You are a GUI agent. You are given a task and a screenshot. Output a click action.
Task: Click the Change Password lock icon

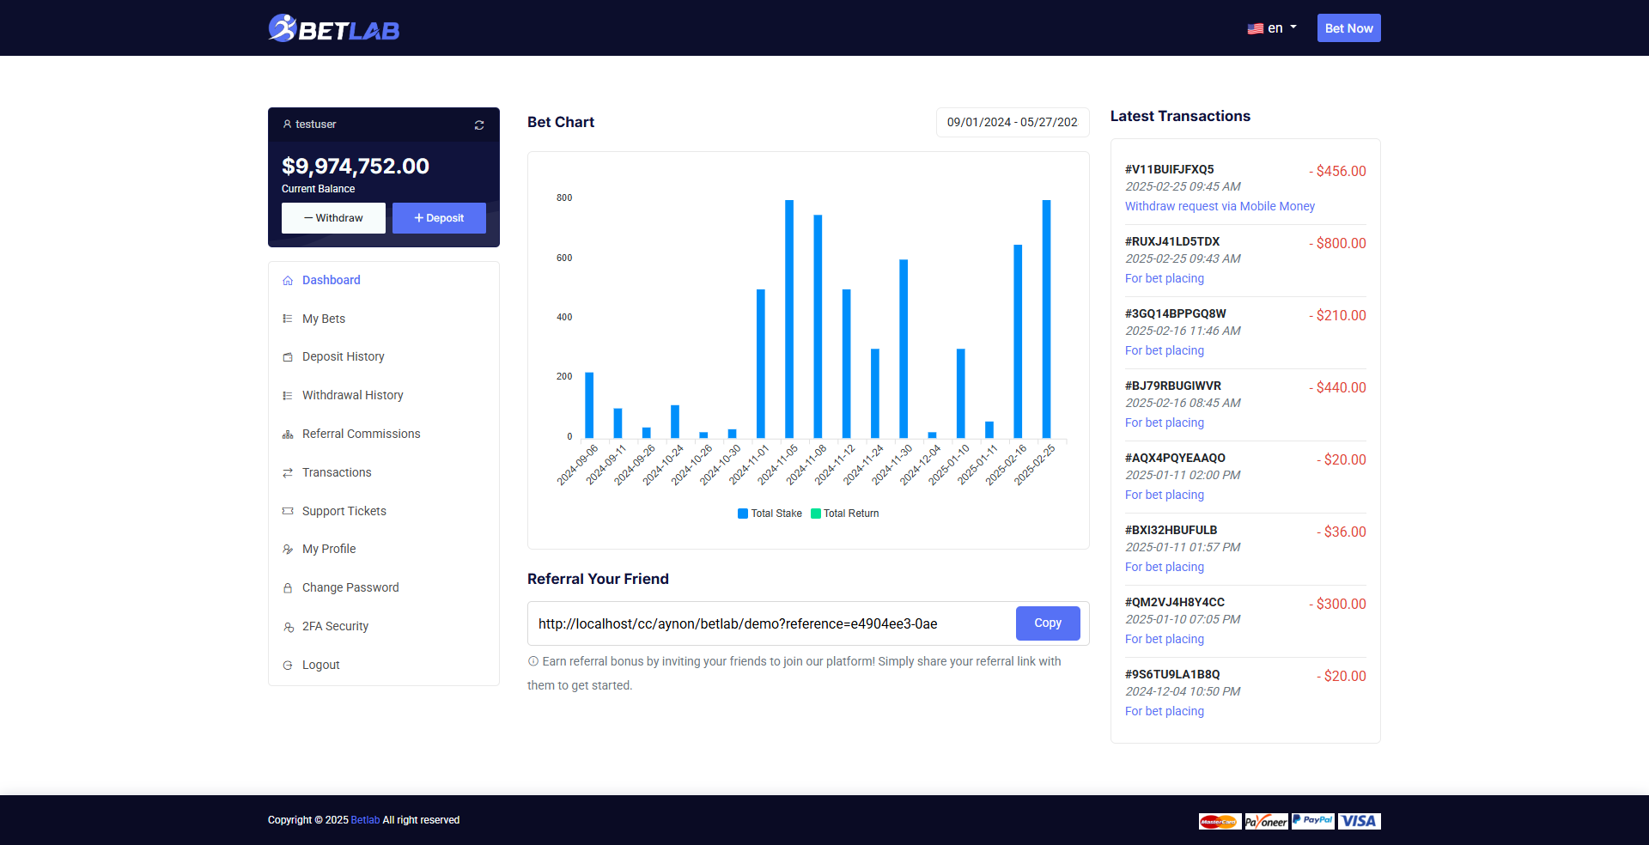[x=288, y=588]
